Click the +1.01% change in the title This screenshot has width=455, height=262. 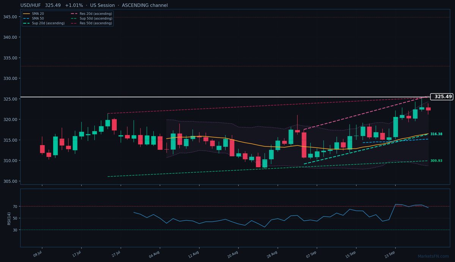(x=74, y=5)
